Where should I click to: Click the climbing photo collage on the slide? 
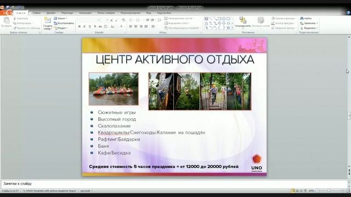pos(200,91)
